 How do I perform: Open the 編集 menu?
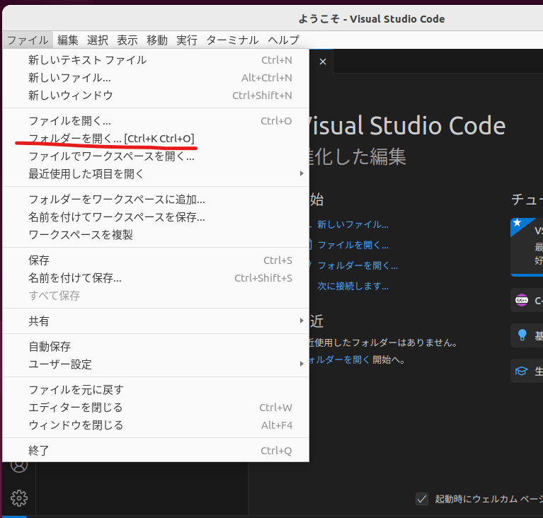tap(68, 40)
